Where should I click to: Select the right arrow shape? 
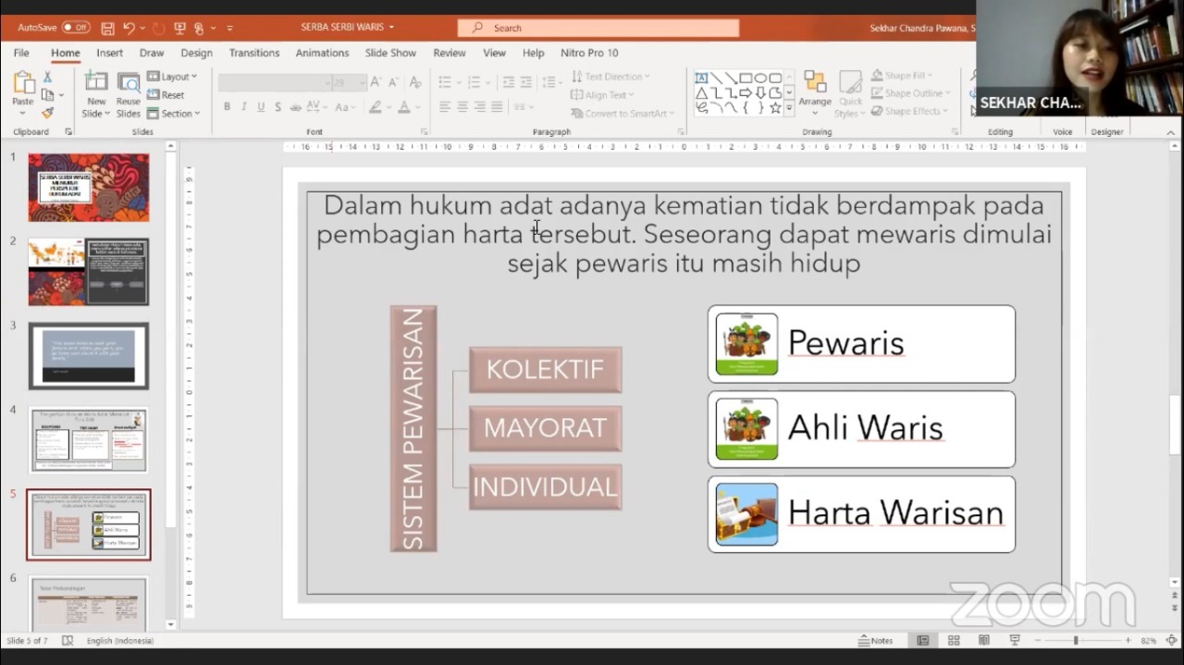(746, 92)
